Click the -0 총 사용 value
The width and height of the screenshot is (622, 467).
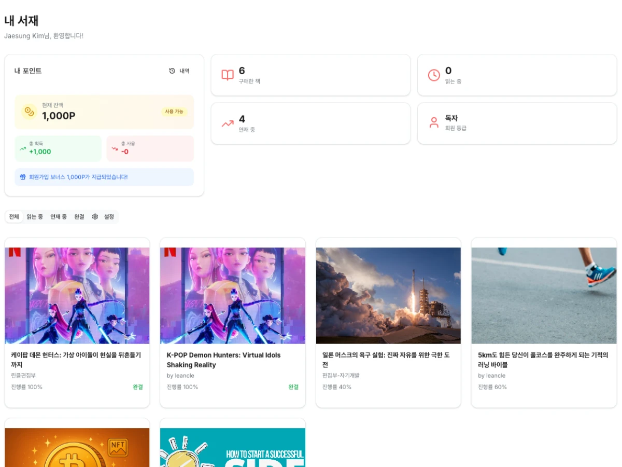pos(125,152)
